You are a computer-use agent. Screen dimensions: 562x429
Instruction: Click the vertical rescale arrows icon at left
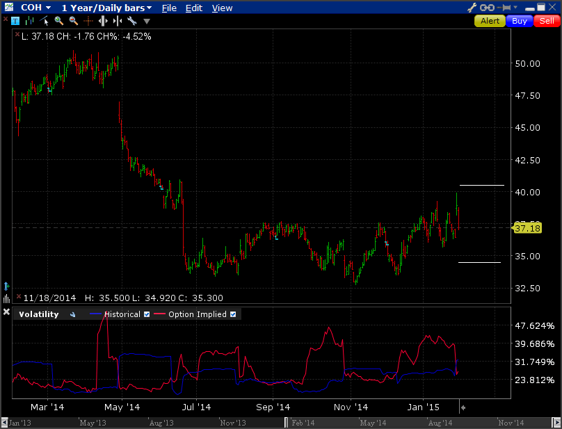[x=6, y=286]
